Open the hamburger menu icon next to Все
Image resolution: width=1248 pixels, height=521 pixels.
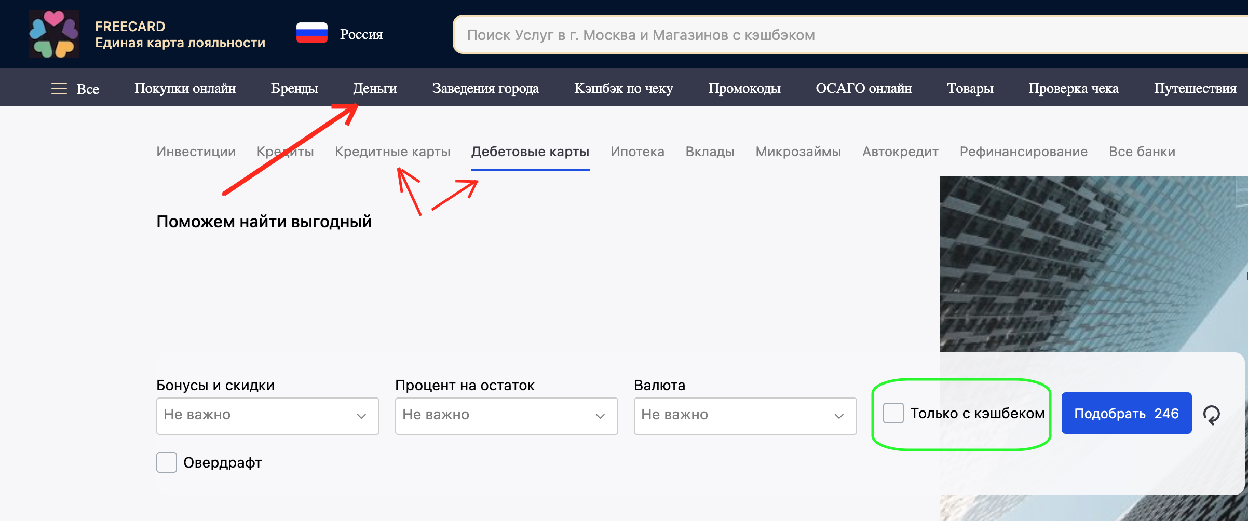[59, 88]
